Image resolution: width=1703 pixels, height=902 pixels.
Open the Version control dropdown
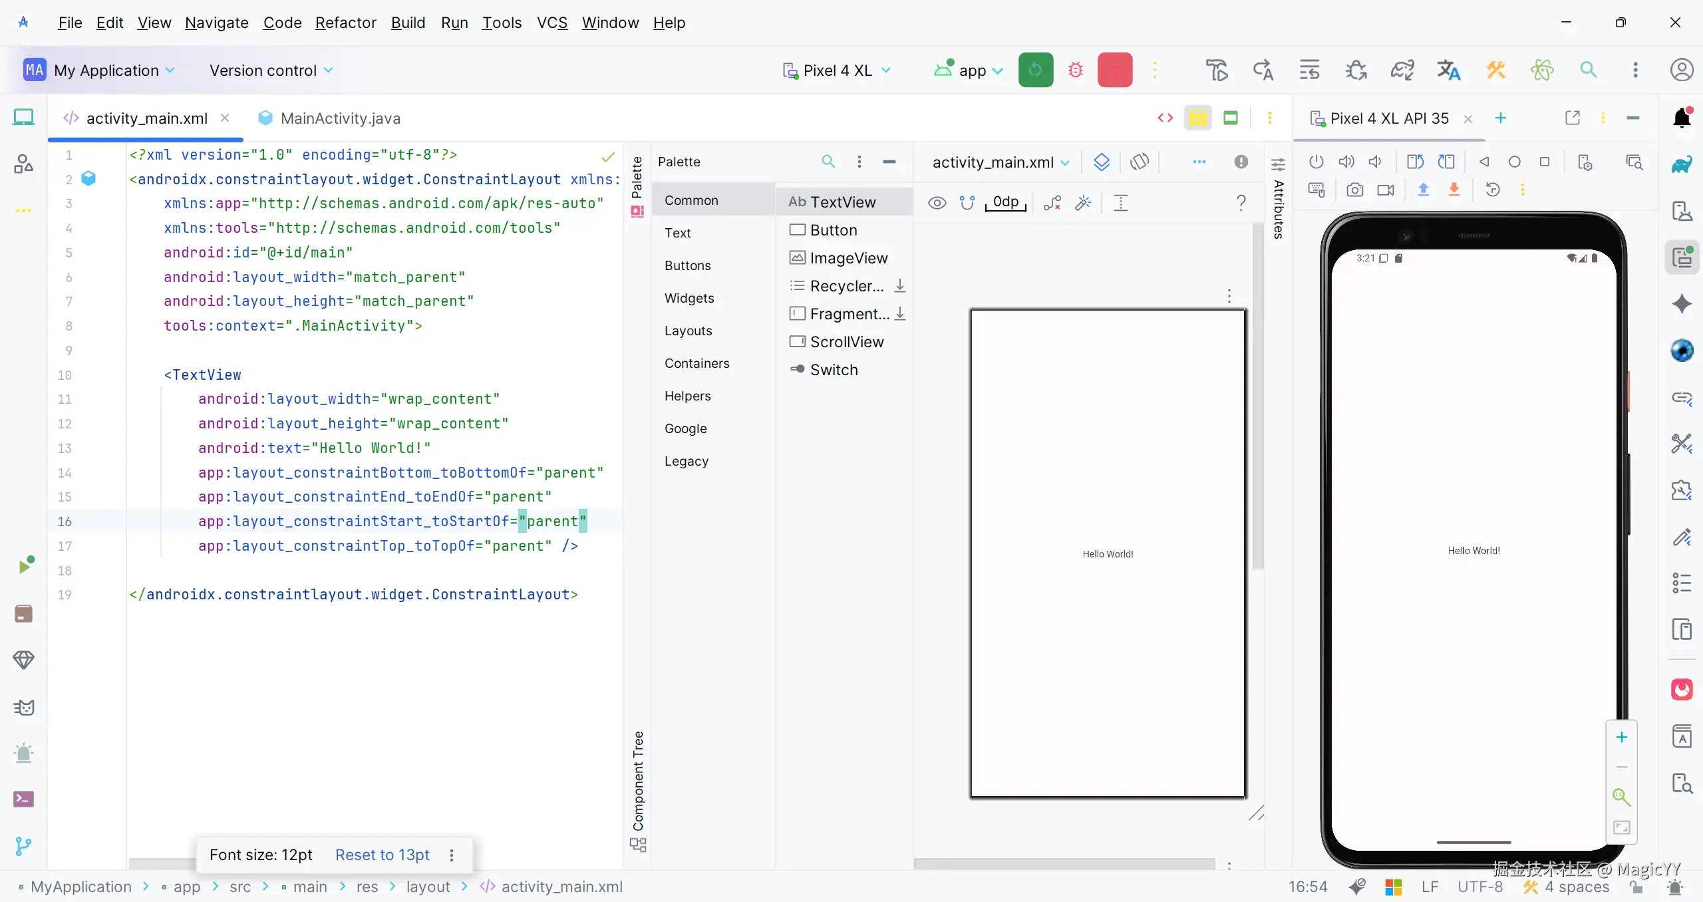[x=271, y=71]
